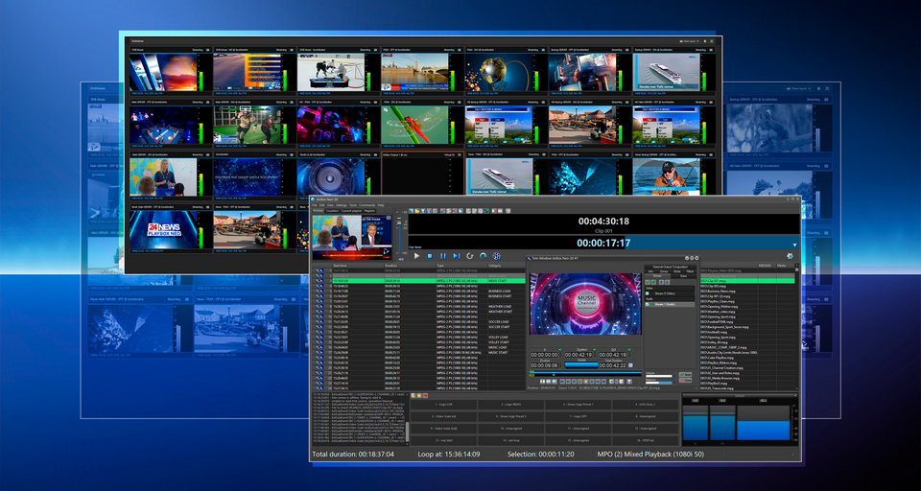Click the star icon above shortcut buttons
921x491 pixels.
point(419,396)
